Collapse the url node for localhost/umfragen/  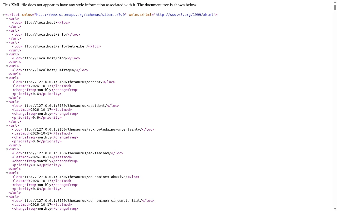point(7,66)
